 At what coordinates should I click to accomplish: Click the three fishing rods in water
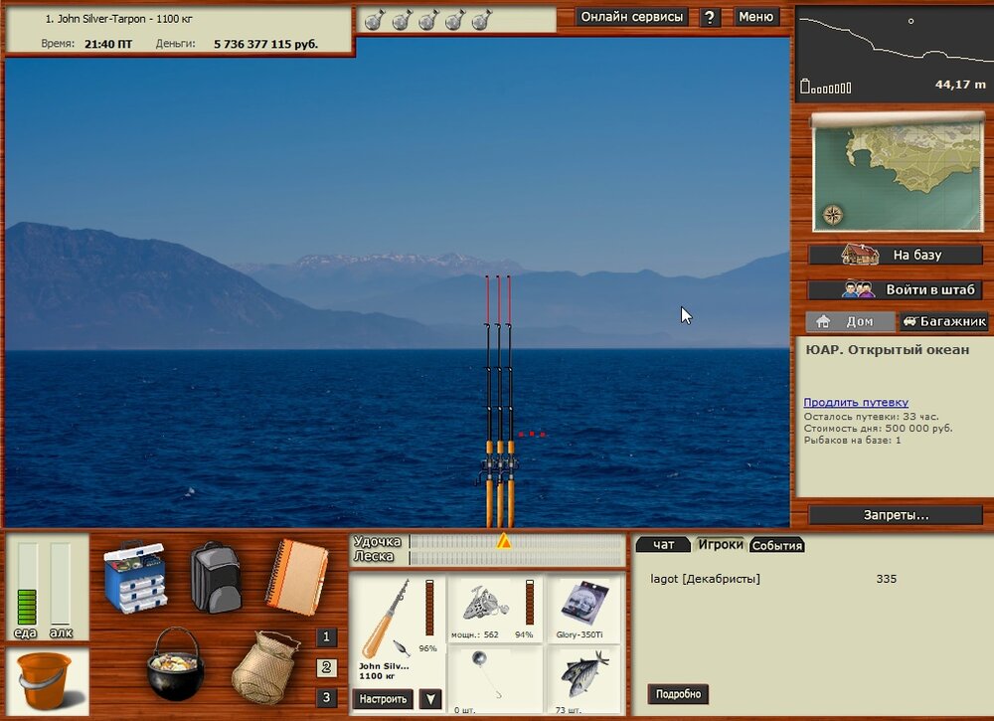tap(499, 401)
